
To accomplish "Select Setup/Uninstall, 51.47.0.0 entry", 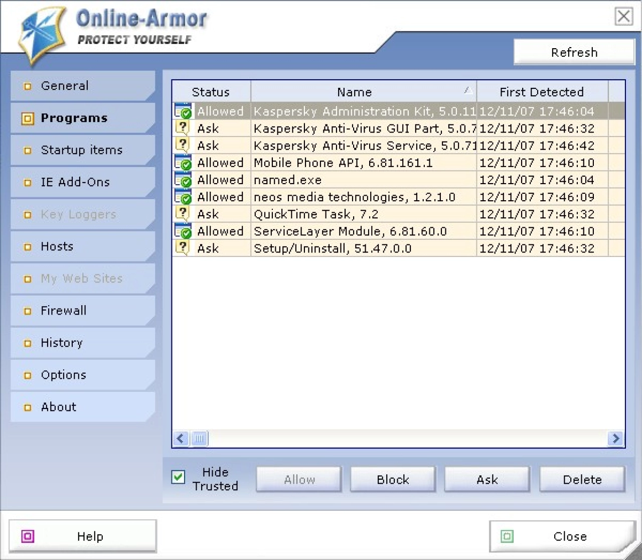I will click(x=399, y=248).
